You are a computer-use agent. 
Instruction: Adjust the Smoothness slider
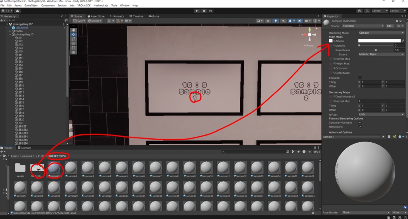point(376,50)
